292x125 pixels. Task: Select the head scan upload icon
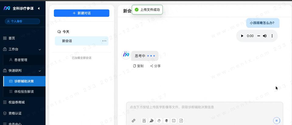point(166,121)
